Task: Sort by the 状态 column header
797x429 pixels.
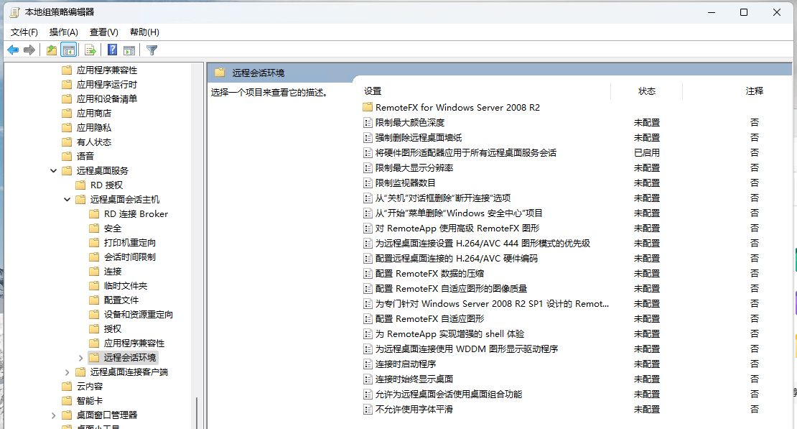Action: point(646,91)
